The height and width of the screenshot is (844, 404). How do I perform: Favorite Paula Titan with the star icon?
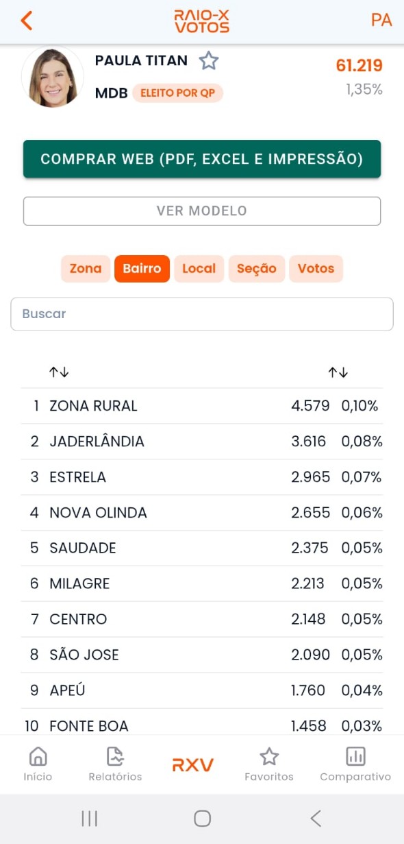click(x=209, y=61)
